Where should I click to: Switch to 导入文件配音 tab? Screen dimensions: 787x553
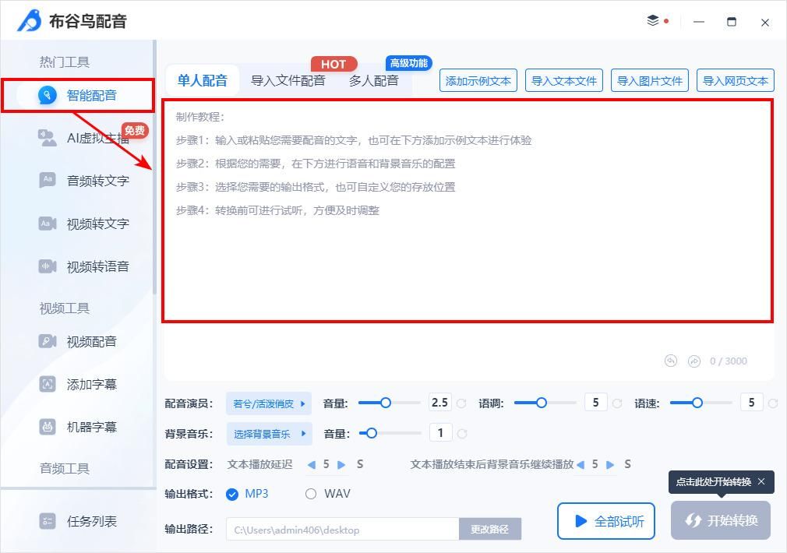pos(288,80)
